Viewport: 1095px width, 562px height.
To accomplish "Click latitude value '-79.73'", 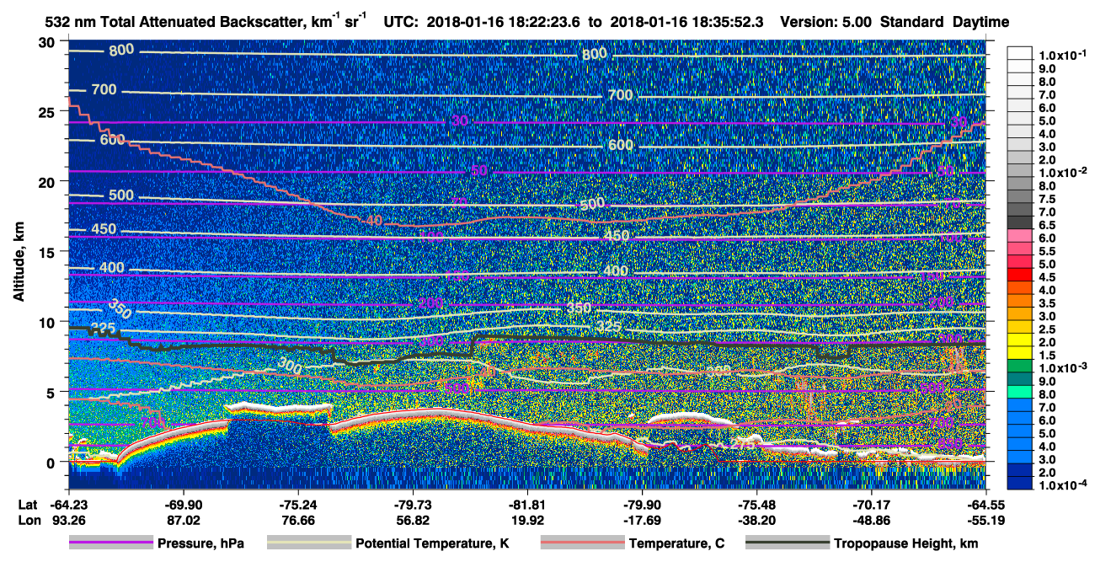I will coord(412,506).
